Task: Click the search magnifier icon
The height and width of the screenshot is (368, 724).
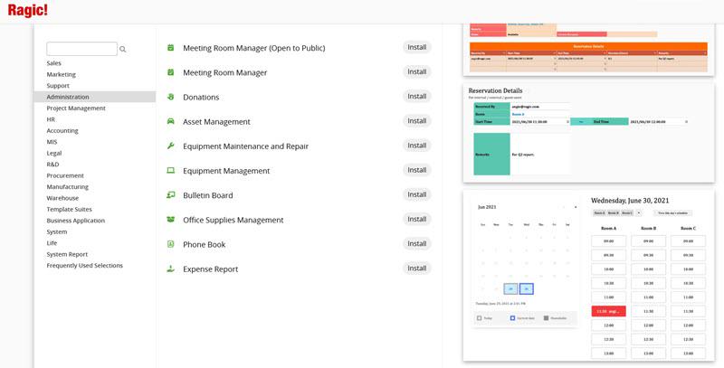Action: (x=123, y=49)
